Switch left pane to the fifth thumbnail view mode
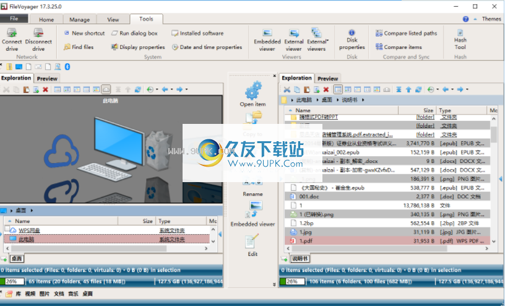Viewport: 505px width, 306px height. (x=97, y=89)
